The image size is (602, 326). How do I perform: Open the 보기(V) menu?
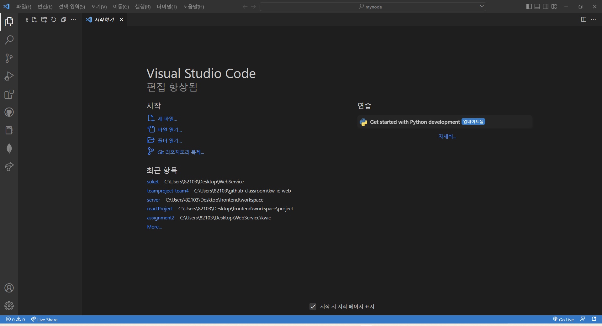point(99,7)
